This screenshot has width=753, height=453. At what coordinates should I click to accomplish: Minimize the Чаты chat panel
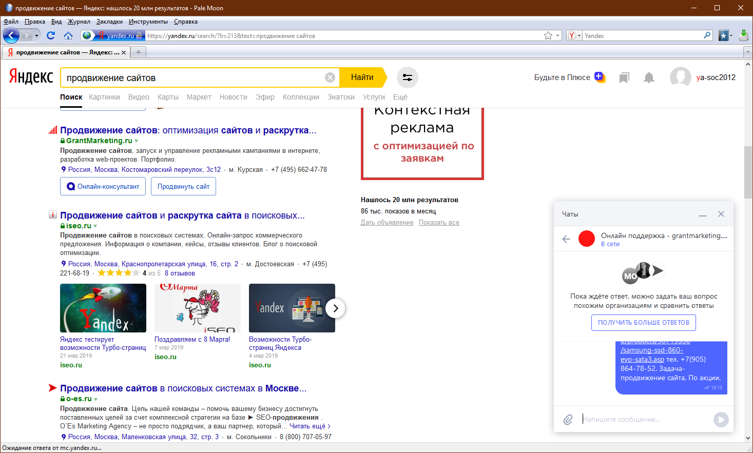703,214
